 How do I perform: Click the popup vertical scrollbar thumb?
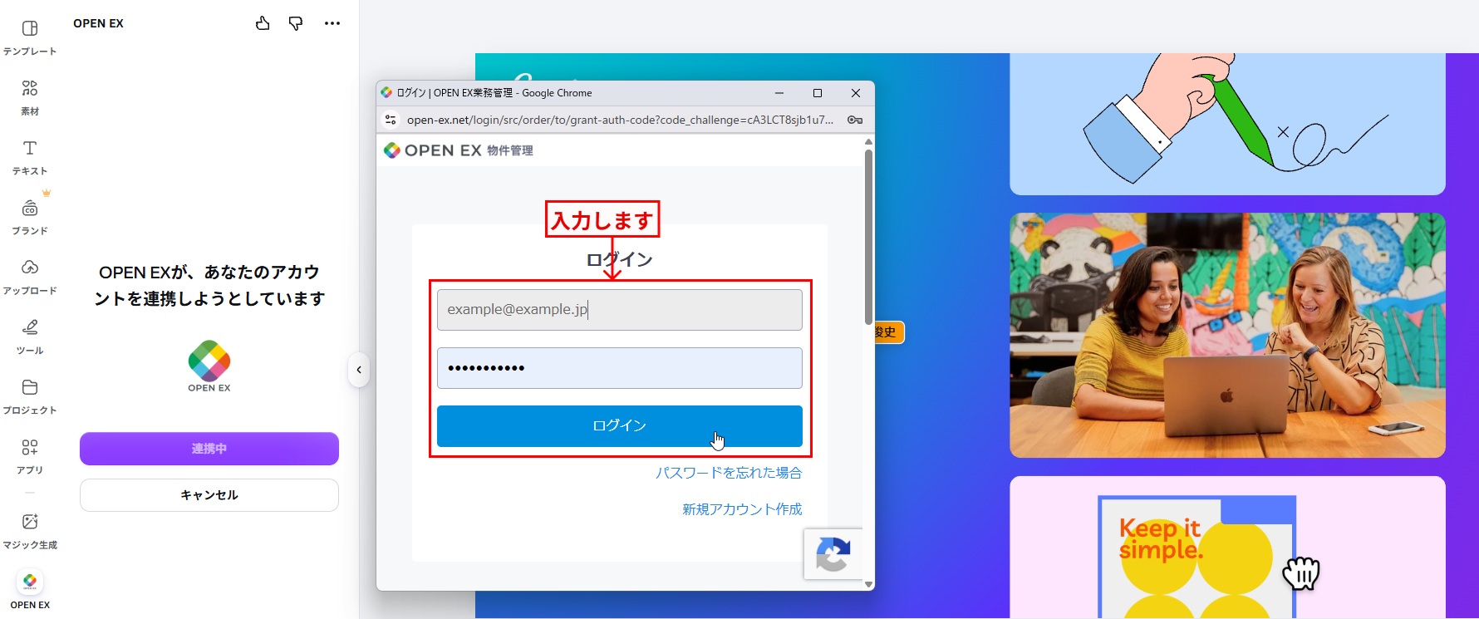(868, 237)
